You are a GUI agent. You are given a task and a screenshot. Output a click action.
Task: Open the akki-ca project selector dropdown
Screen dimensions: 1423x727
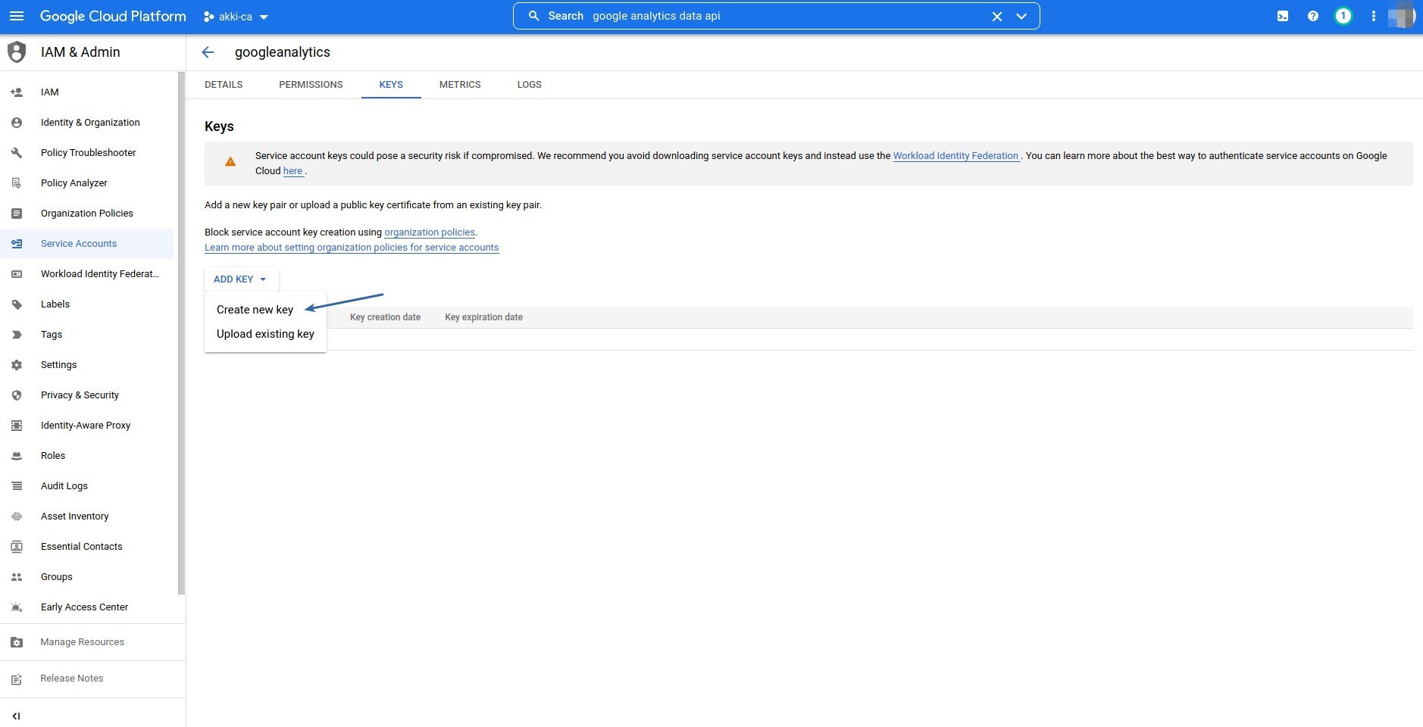pos(236,17)
